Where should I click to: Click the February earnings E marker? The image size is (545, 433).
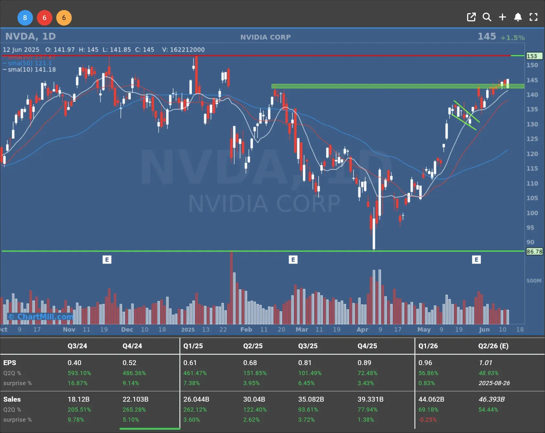(x=293, y=260)
